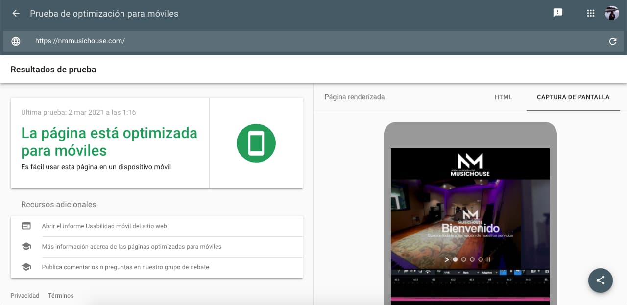Click the Privacidad link
This screenshot has width=627, height=305.
24,295
